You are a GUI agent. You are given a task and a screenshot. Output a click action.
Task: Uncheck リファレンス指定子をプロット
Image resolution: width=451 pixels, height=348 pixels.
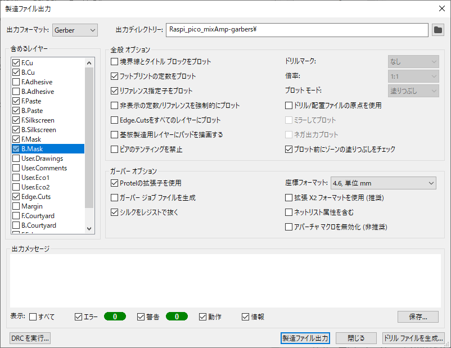[115, 91]
